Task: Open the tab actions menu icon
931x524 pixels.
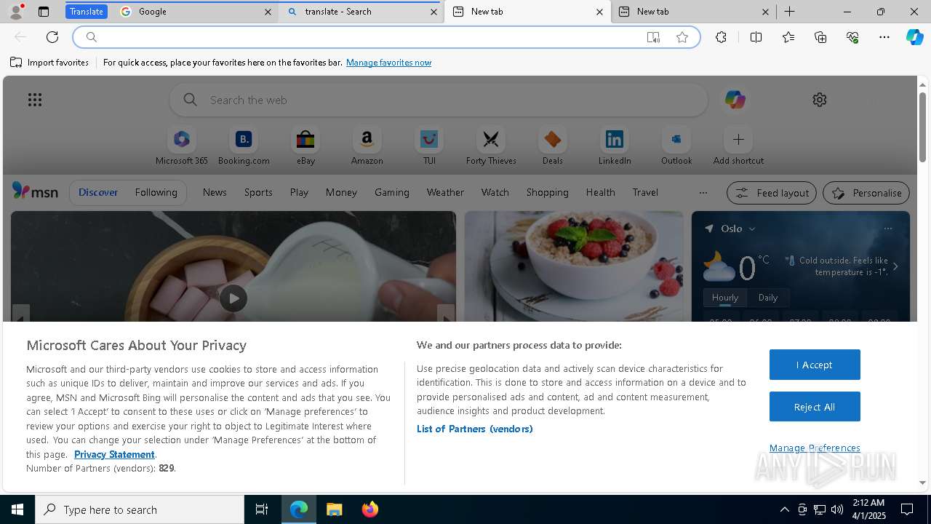Action: tap(44, 12)
